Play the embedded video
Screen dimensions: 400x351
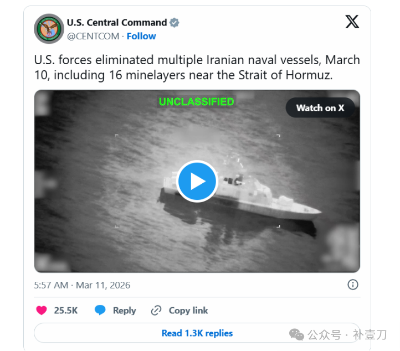(197, 181)
